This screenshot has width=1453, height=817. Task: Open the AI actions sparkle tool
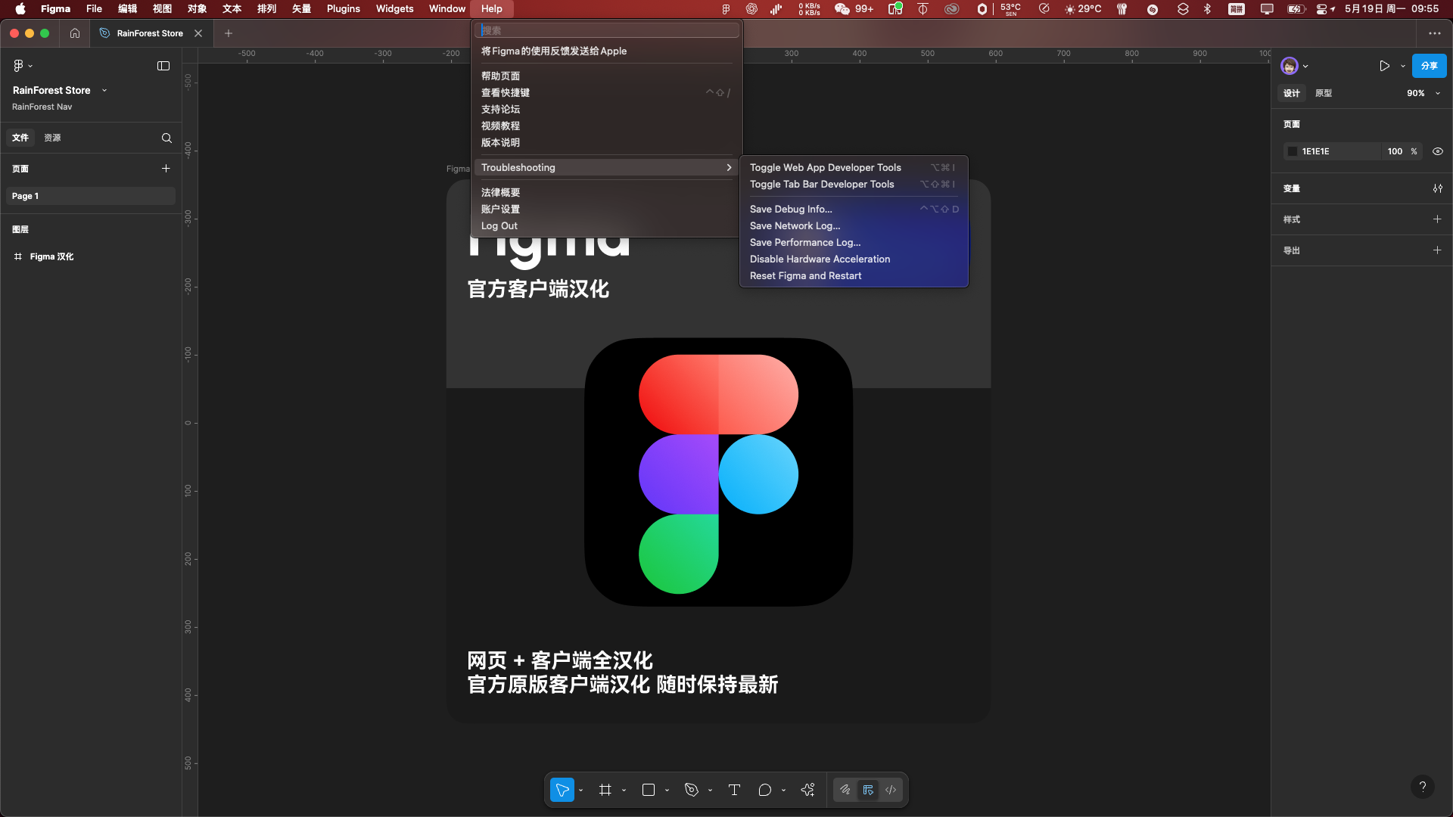pos(807,790)
